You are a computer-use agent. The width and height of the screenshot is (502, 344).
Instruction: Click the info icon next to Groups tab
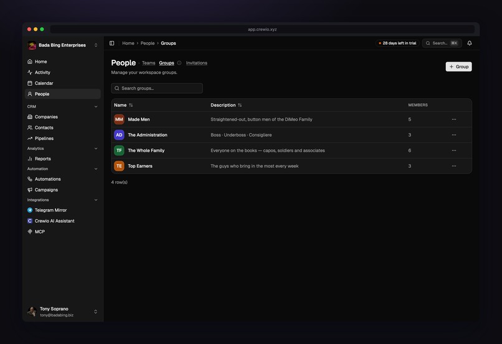pyautogui.click(x=179, y=63)
